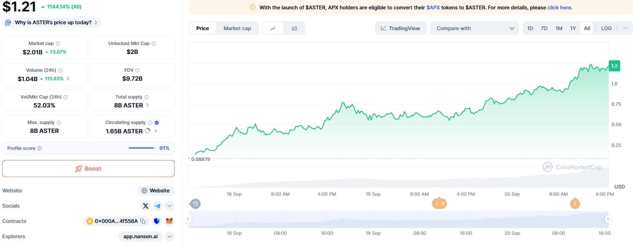
Task: Click the AI icon beside price question
Action: [x=9, y=23]
